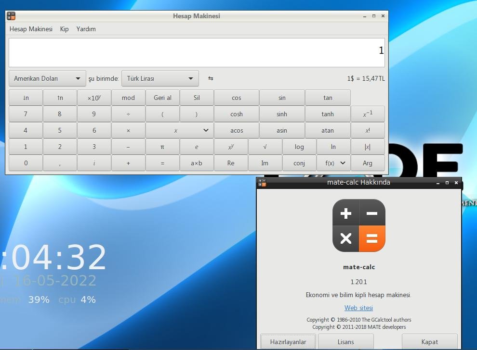Click the a×b factorize button

click(197, 163)
